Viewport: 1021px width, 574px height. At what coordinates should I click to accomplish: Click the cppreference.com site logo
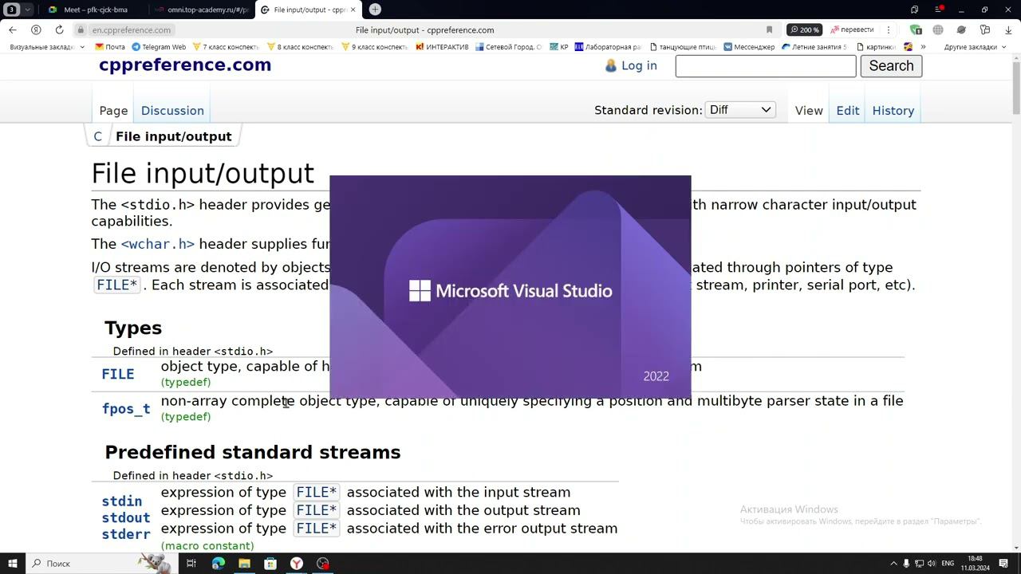(x=185, y=65)
